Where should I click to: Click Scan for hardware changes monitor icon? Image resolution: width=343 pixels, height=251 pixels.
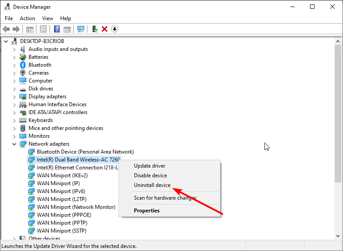pyautogui.click(x=81, y=29)
